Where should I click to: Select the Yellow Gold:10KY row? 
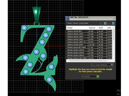(89, 34)
